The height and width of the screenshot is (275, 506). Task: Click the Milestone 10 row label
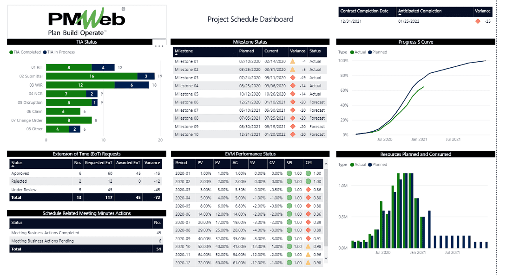[x=186, y=134]
